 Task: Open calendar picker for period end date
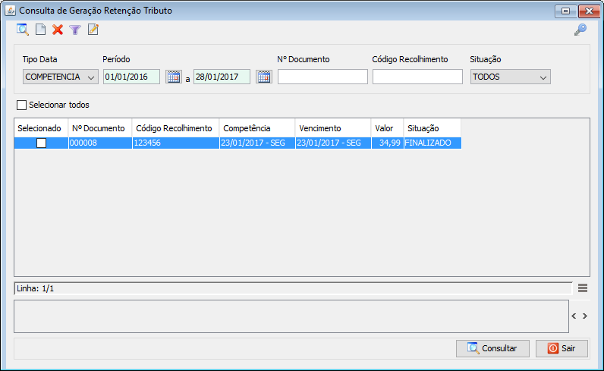coord(264,77)
